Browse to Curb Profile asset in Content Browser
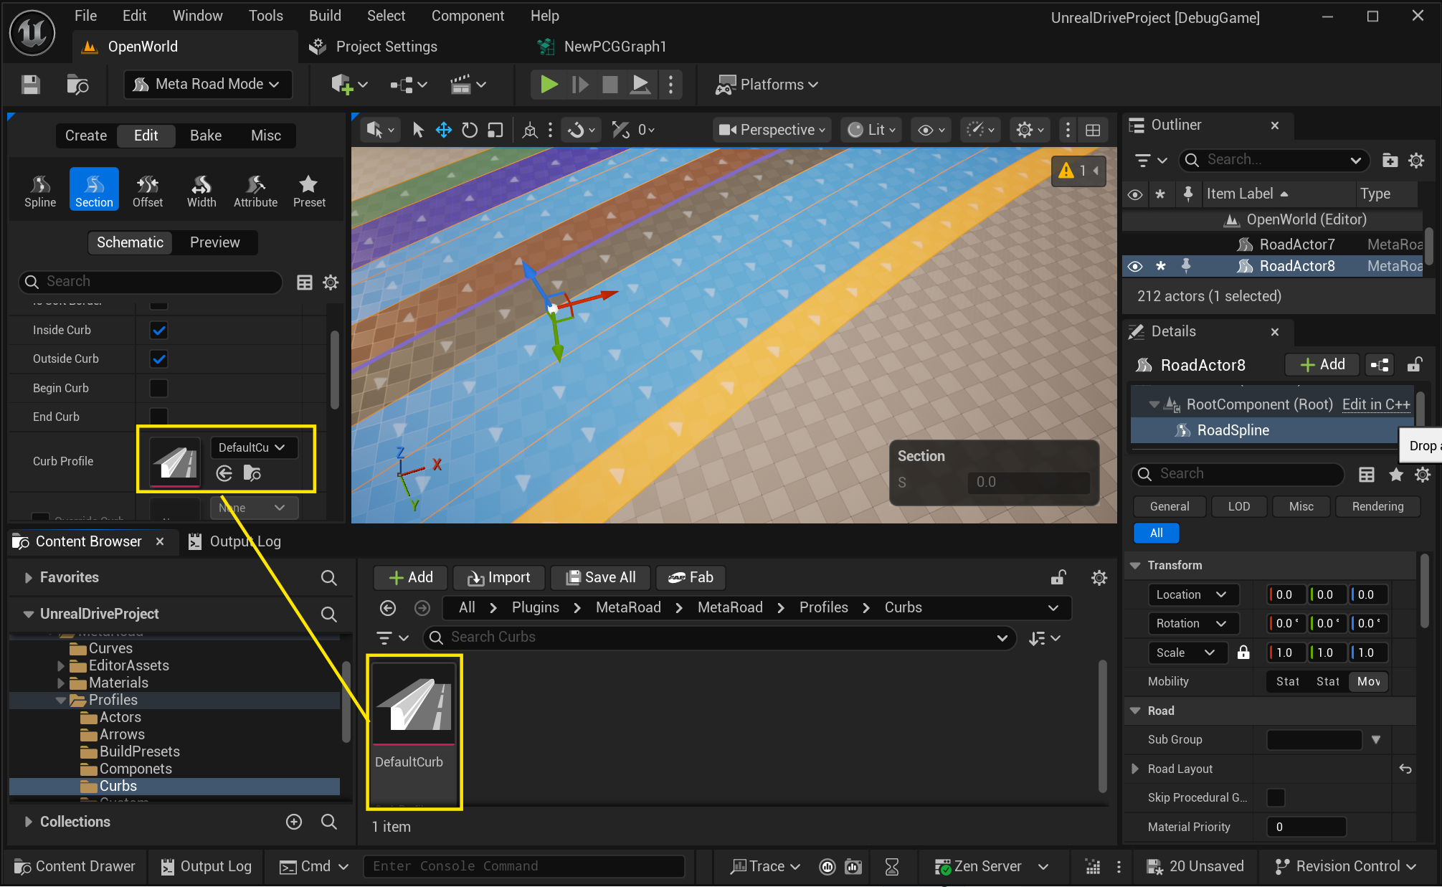Screen dimensions: 1442x887 click(x=252, y=473)
